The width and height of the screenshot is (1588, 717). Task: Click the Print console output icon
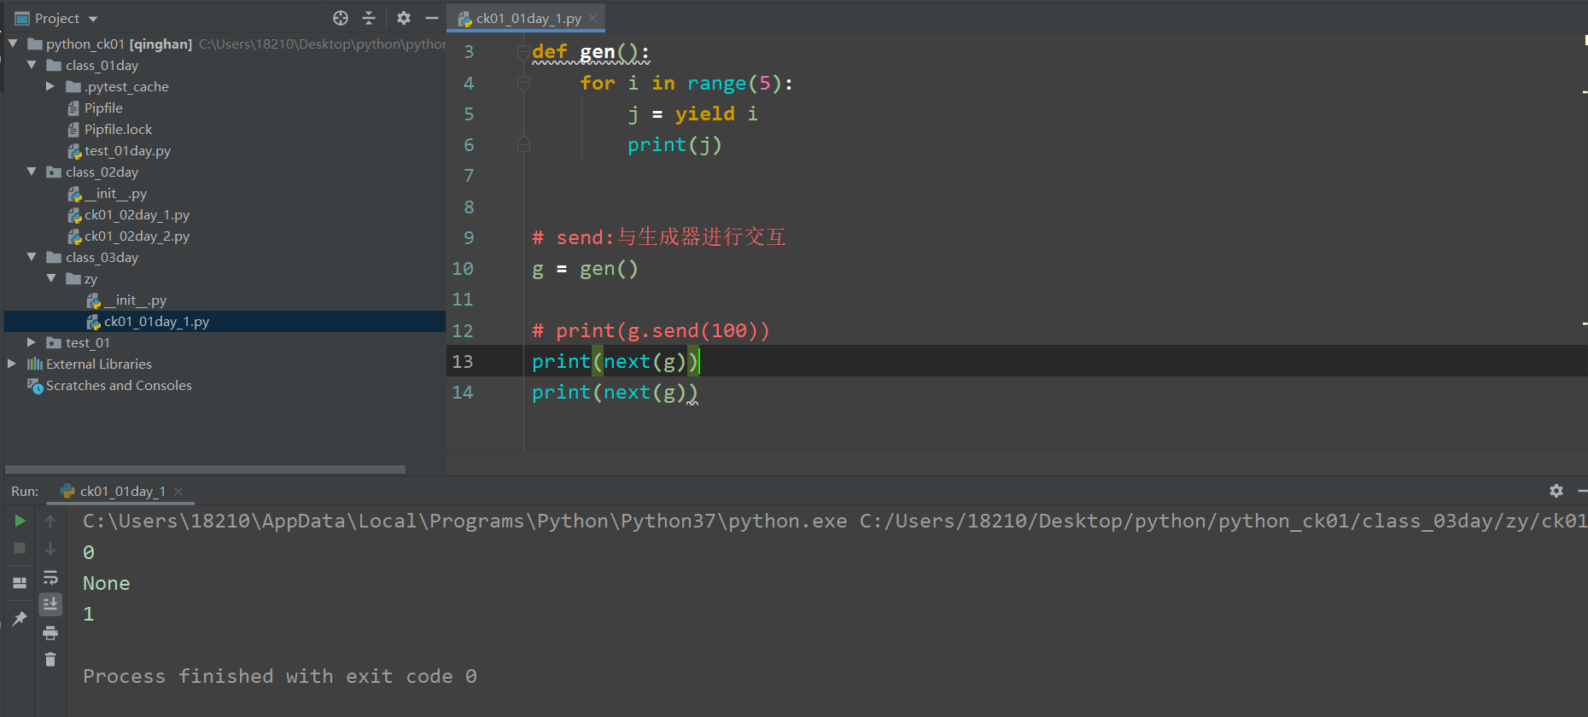tap(50, 632)
